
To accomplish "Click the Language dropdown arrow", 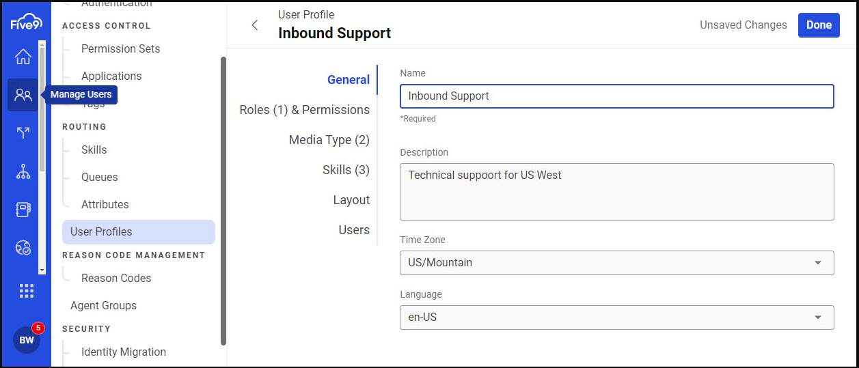I will coord(818,317).
